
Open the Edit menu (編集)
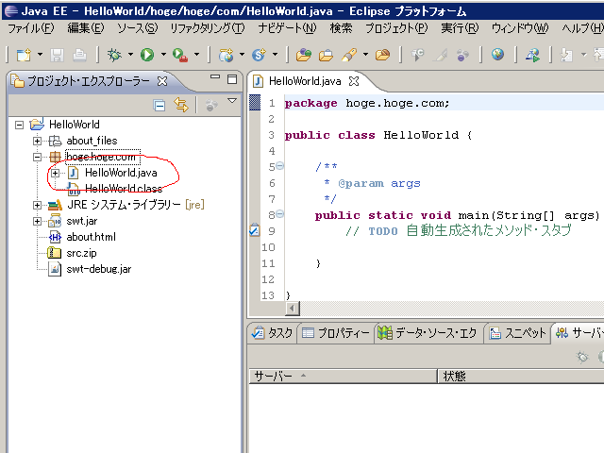point(86,28)
